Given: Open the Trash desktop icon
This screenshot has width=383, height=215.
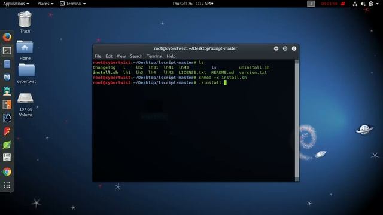Looking at the screenshot, I should pos(25,22).
